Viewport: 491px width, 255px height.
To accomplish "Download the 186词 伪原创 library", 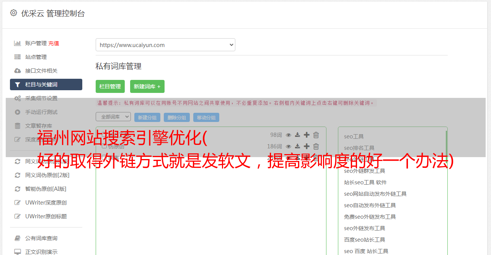I will (298, 146).
